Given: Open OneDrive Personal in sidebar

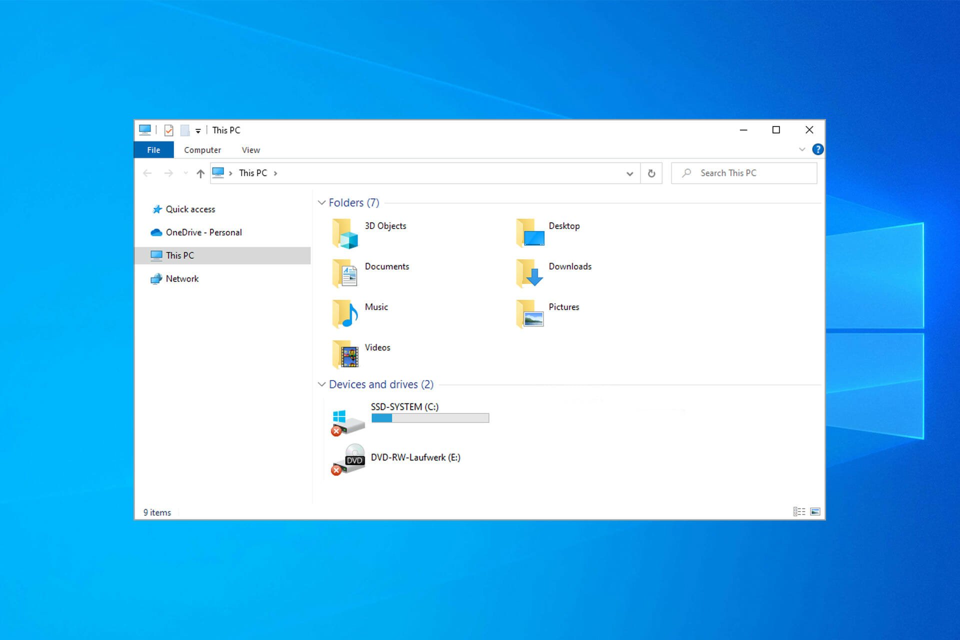Looking at the screenshot, I should coord(203,232).
